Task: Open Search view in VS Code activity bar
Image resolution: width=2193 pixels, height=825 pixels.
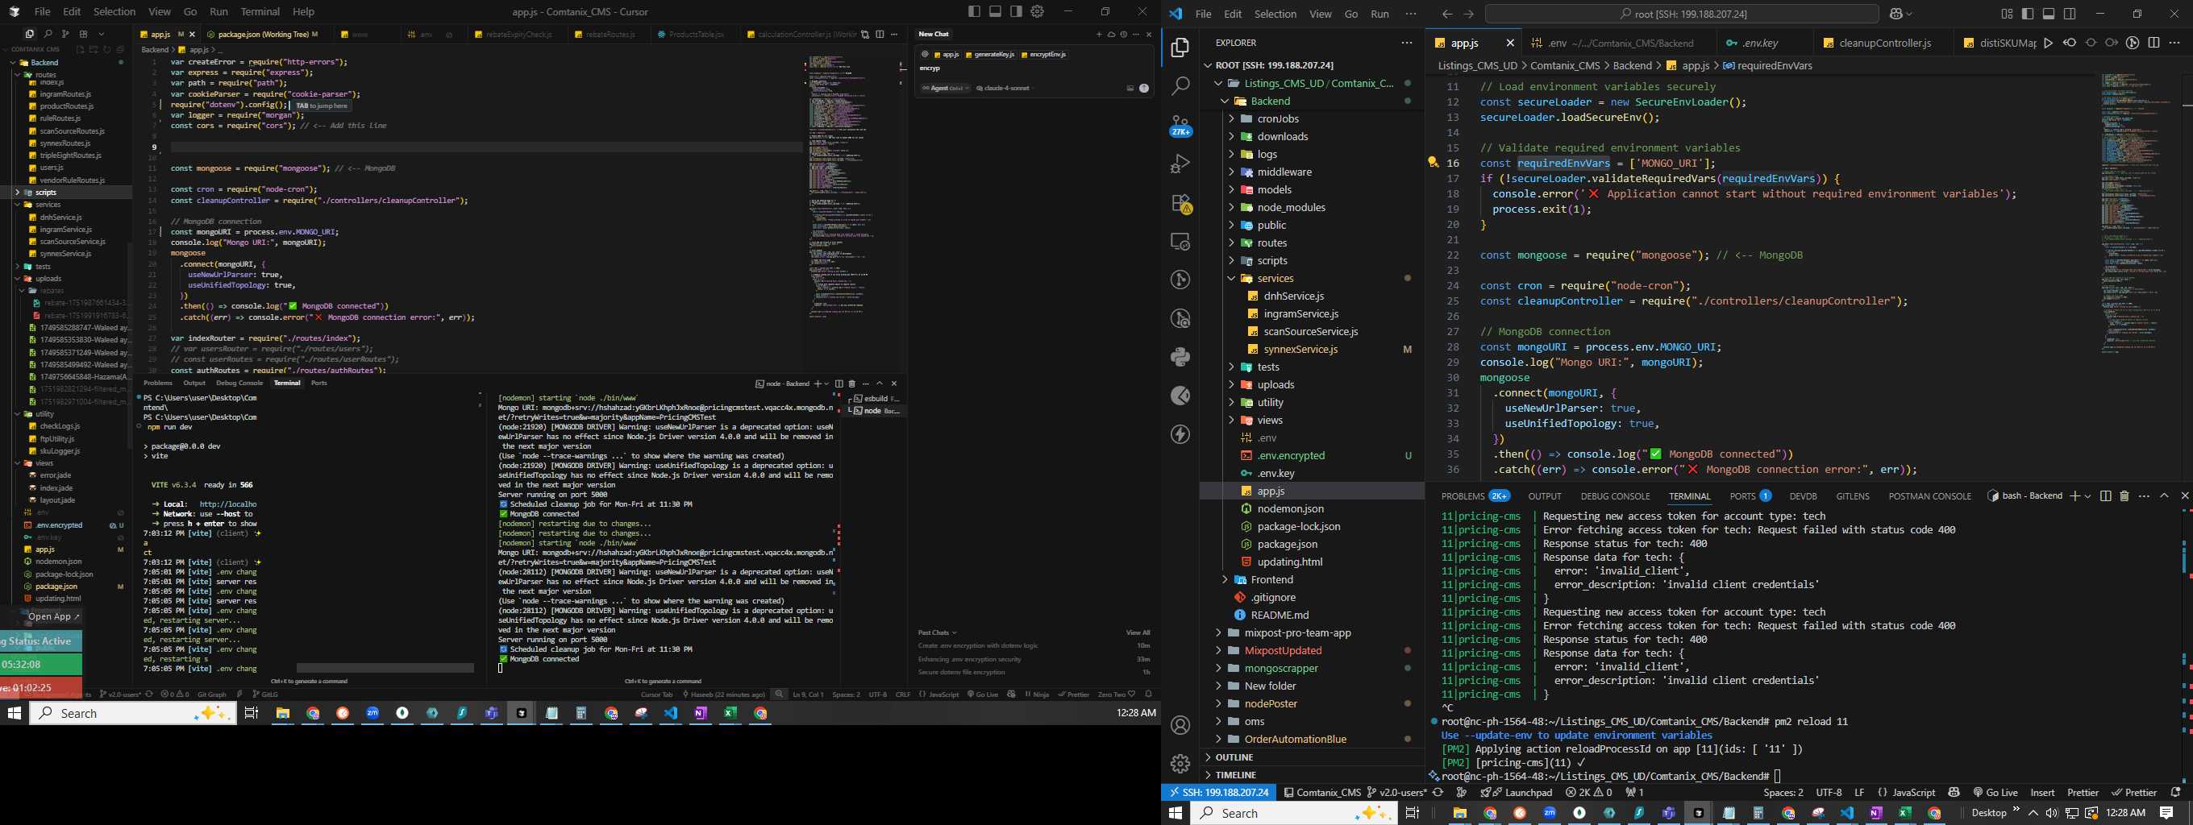Action: [x=1180, y=86]
